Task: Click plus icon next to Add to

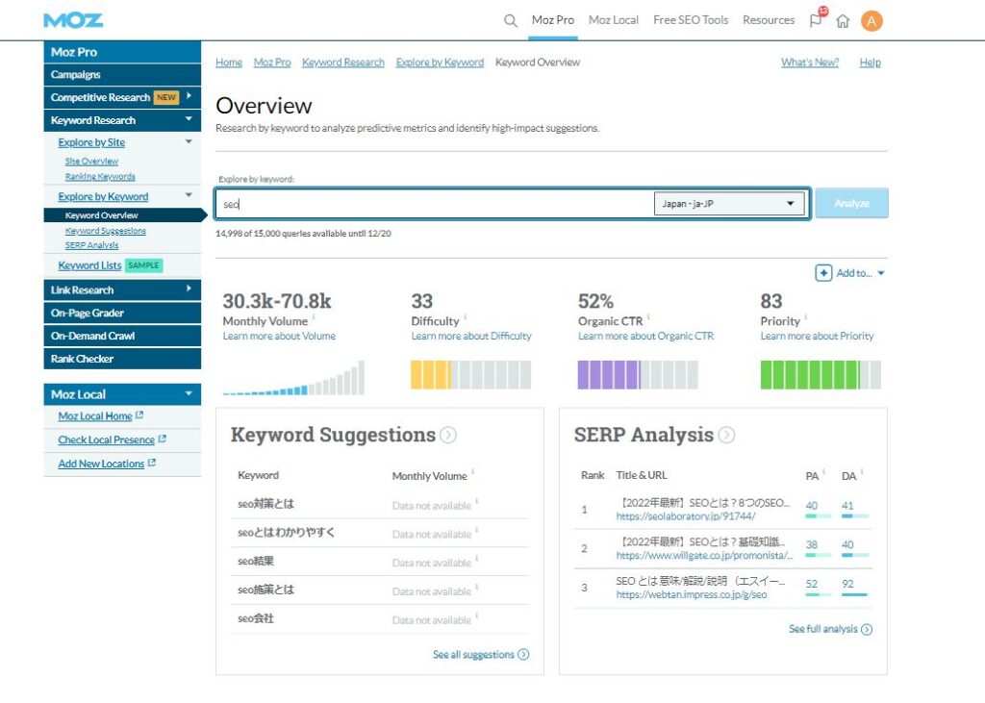Action: 823,273
